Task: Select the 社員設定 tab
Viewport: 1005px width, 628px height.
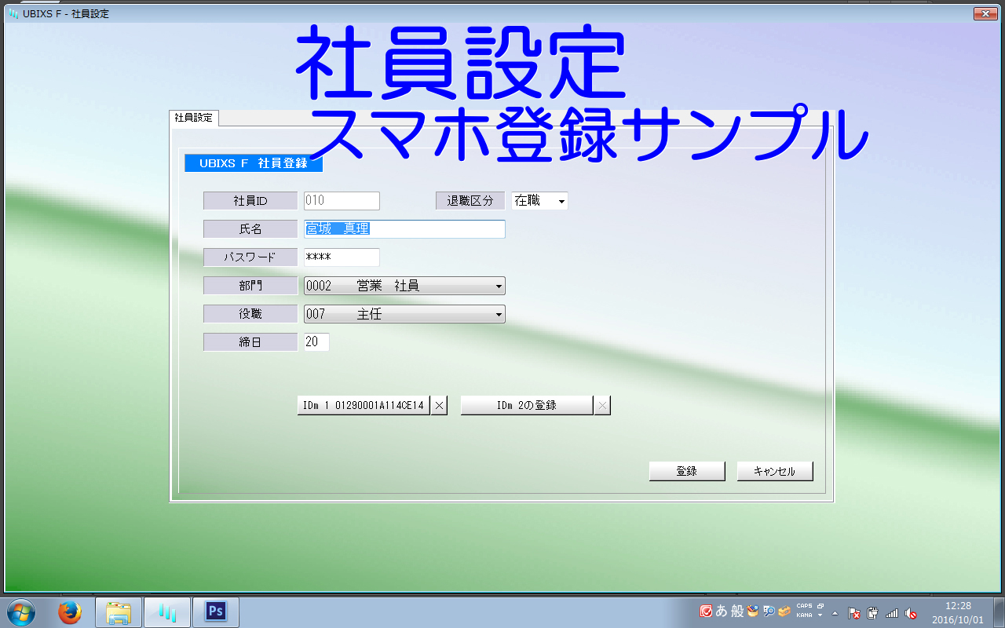Action: (194, 118)
